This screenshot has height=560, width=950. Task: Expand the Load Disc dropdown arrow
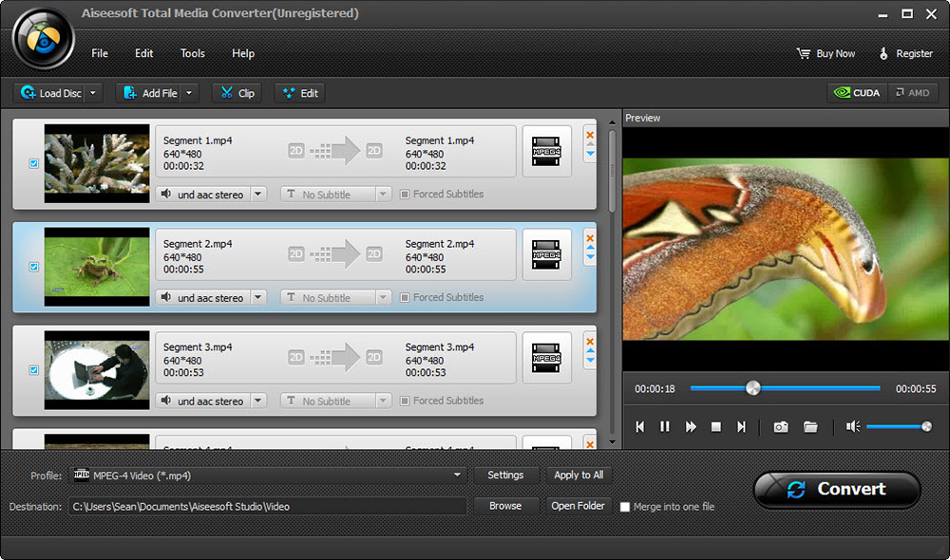(x=93, y=93)
